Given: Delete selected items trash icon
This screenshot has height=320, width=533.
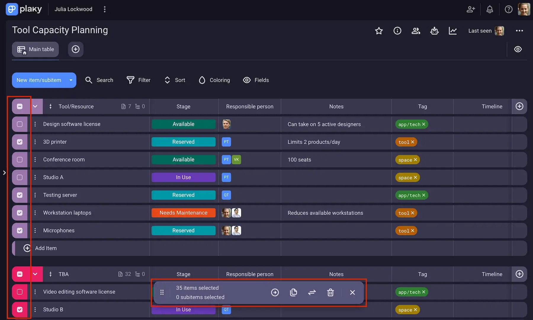Looking at the screenshot, I should click(x=330, y=292).
